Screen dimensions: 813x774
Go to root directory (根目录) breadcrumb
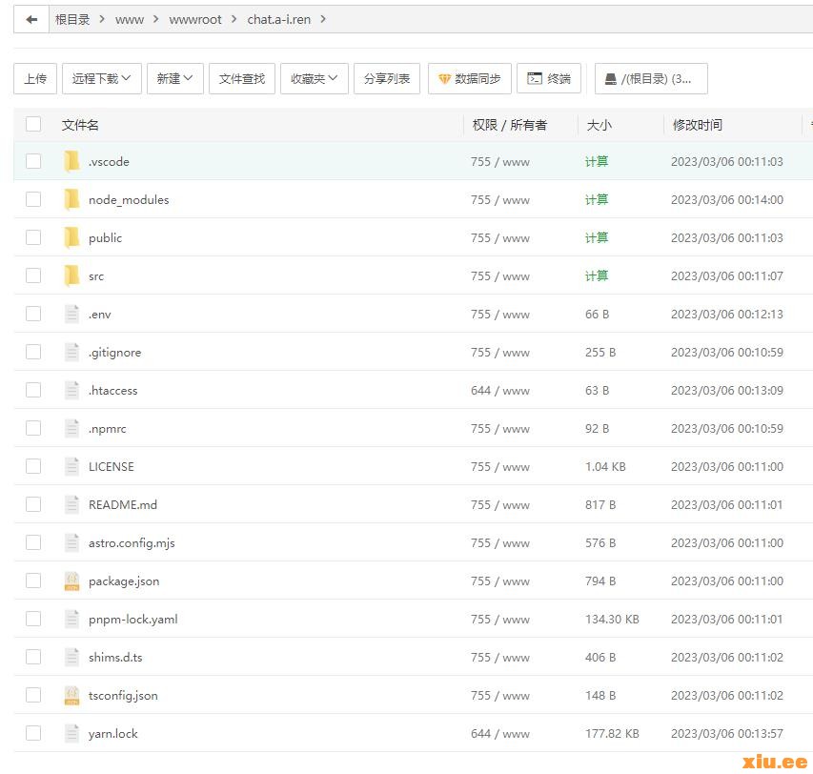72,19
